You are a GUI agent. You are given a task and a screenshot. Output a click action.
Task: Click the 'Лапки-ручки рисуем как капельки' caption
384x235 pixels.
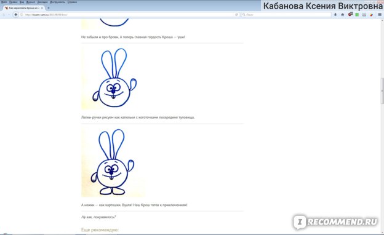pos(138,117)
